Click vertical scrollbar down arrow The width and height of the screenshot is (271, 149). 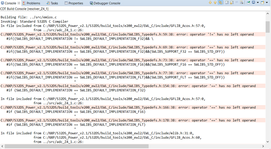coord(268,141)
